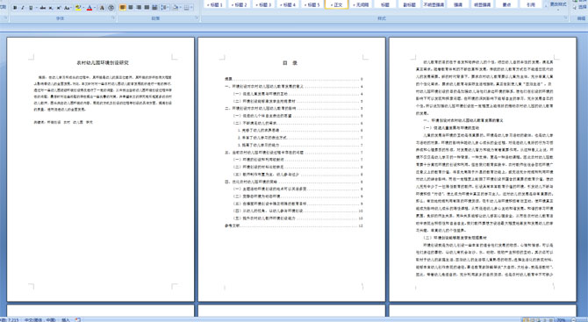Open 更改样式 change styles menu
This screenshot has width=588, height=322.
558,5
